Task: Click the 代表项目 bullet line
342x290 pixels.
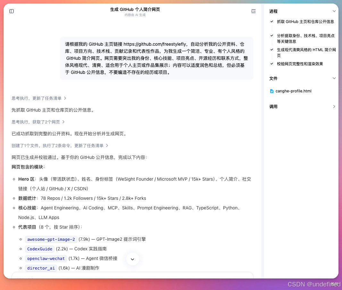Action: click(x=50, y=227)
